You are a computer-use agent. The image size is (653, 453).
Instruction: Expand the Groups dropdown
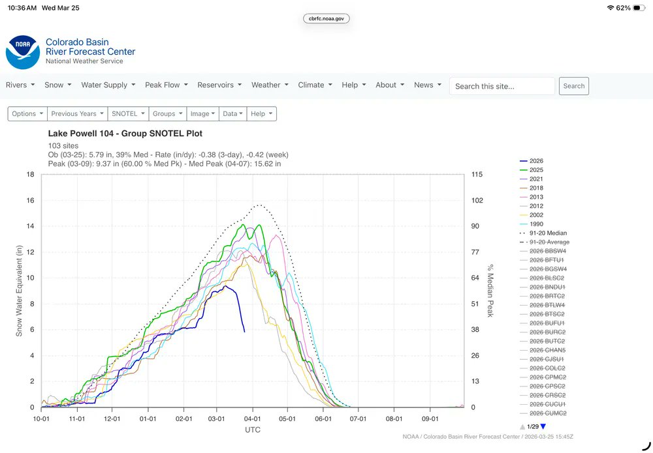pyautogui.click(x=167, y=113)
